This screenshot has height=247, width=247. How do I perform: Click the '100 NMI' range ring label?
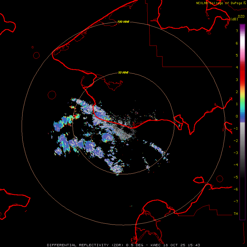click(123, 22)
